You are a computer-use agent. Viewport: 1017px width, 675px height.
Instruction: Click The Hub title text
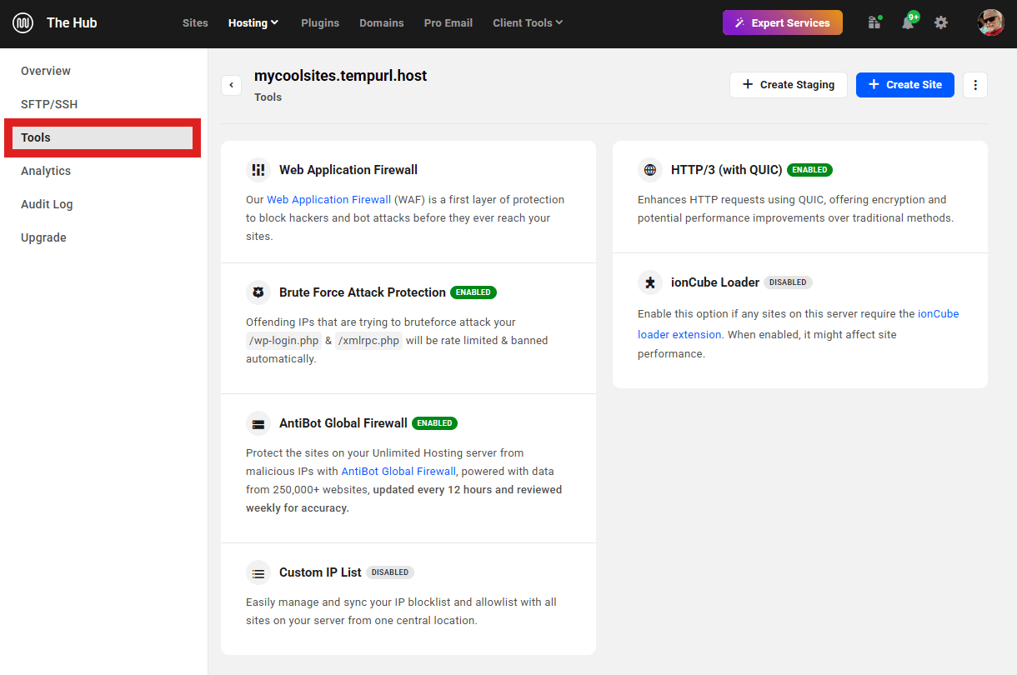click(x=72, y=22)
